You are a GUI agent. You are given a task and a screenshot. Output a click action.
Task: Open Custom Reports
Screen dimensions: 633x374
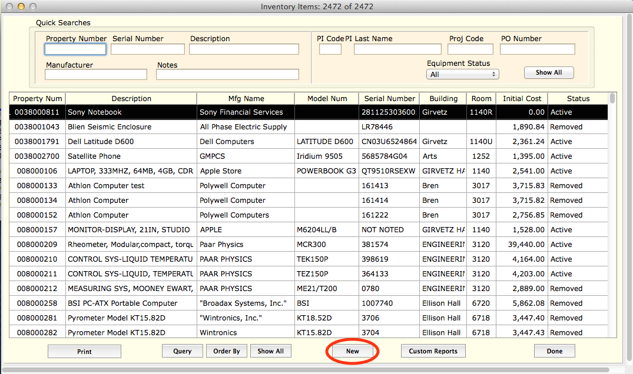tap(433, 351)
